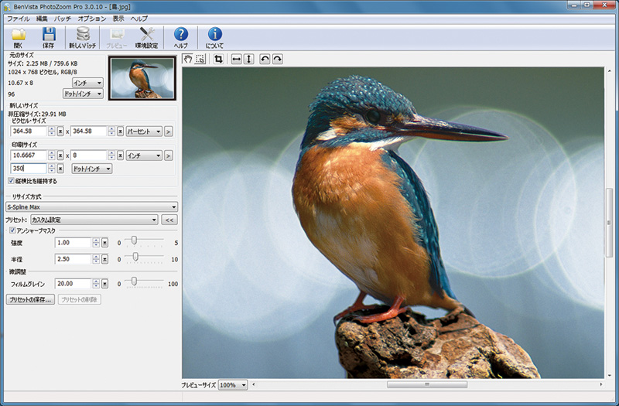
Task: Click the menu button beside resolution 350
Action: pyautogui.click(x=60, y=169)
